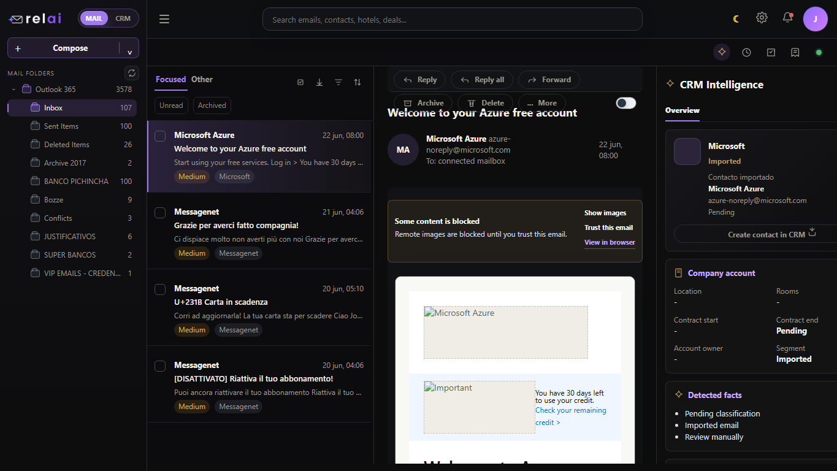Viewport: 837px width, 471px height.
Task: Open the Sent Items folder
Action: 72,126
